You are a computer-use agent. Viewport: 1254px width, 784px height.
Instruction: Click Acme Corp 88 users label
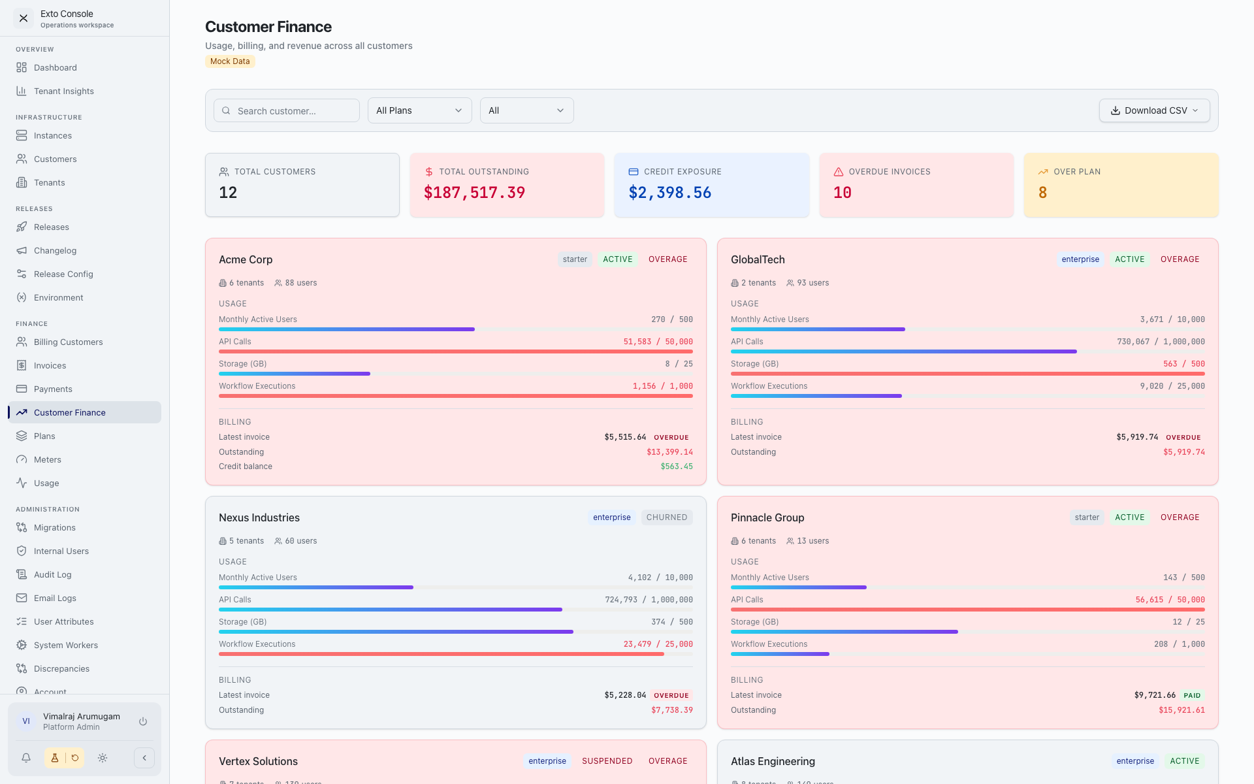tap(296, 283)
